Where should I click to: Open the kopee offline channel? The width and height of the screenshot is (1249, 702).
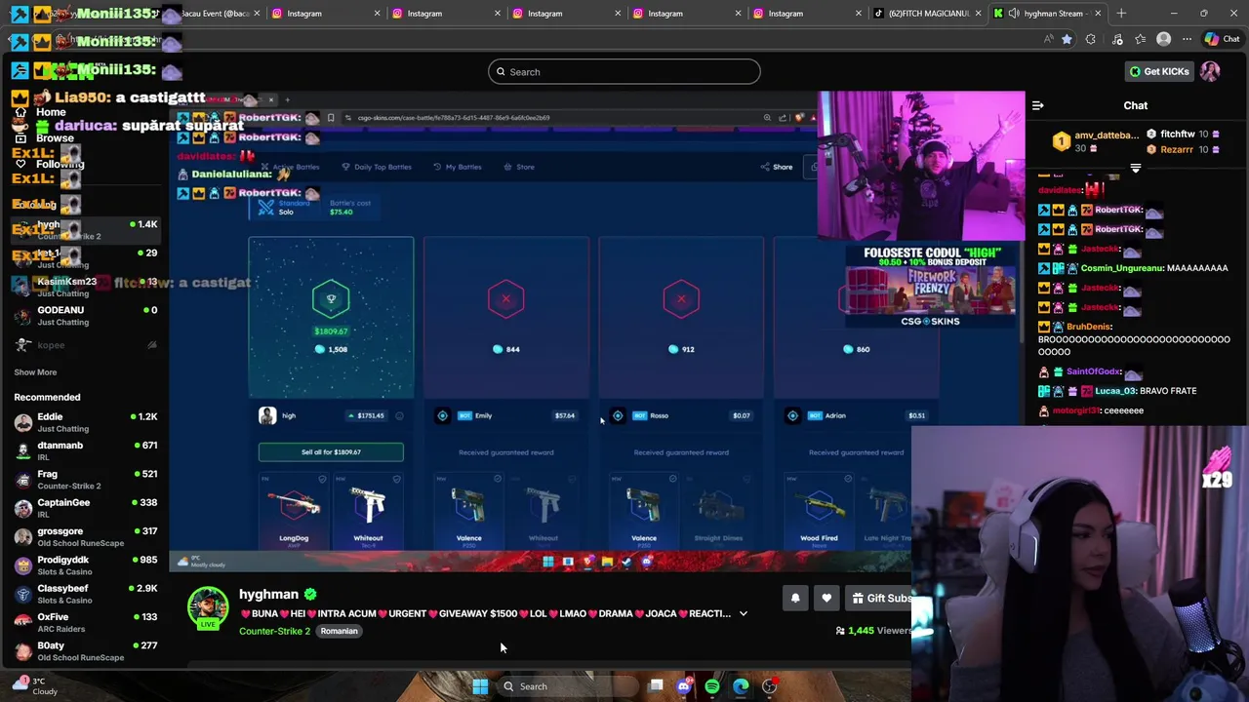pos(85,345)
